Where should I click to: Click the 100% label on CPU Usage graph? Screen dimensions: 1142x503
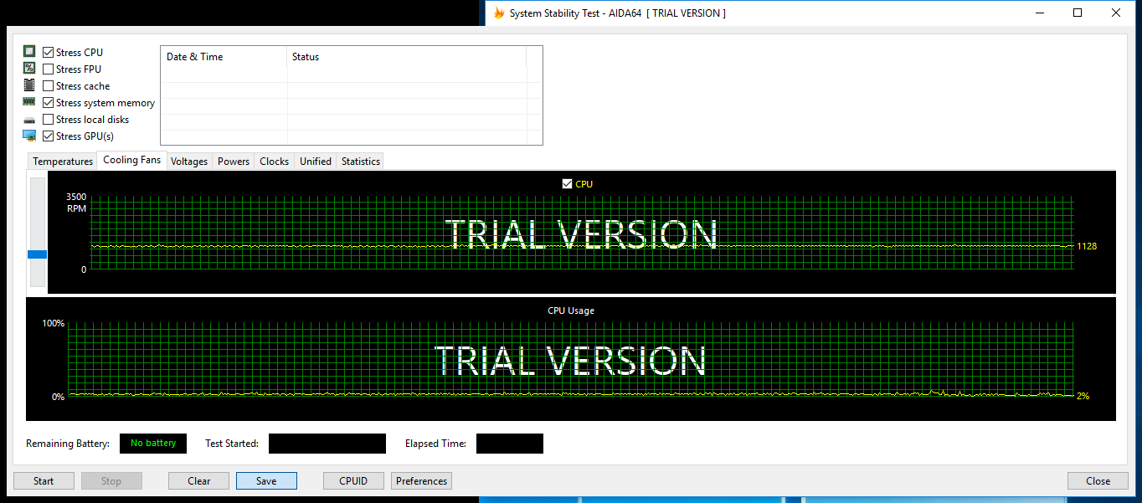tap(54, 323)
